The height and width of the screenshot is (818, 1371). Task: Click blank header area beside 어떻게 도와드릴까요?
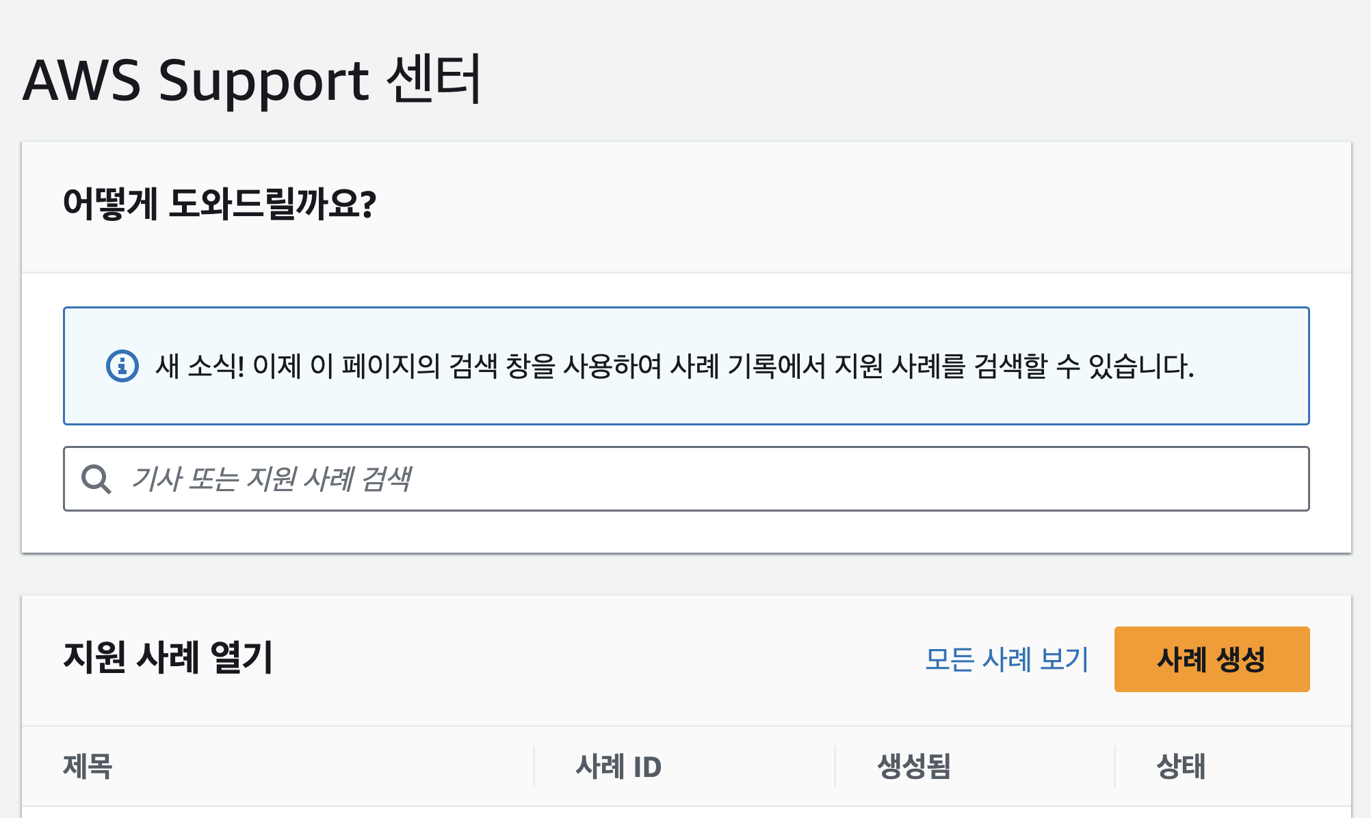click(821, 205)
